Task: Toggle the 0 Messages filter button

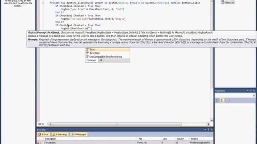Action: click(79, 134)
